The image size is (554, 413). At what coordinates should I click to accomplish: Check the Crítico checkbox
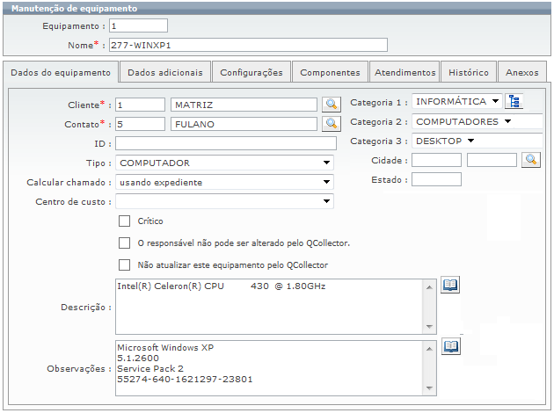(x=124, y=221)
